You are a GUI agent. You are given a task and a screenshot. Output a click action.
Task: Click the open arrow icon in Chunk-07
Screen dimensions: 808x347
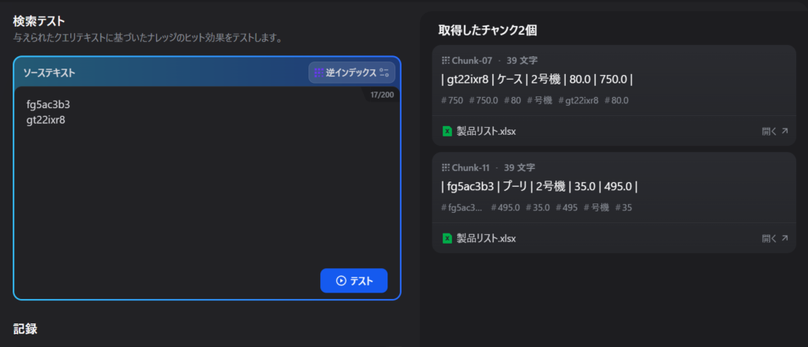pyautogui.click(x=784, y=131)
